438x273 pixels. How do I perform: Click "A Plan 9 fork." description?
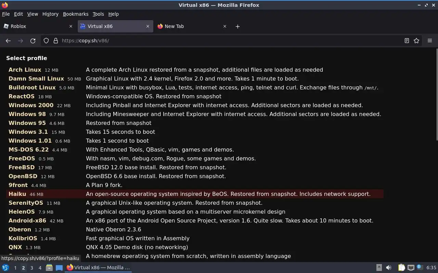(104, 185)
